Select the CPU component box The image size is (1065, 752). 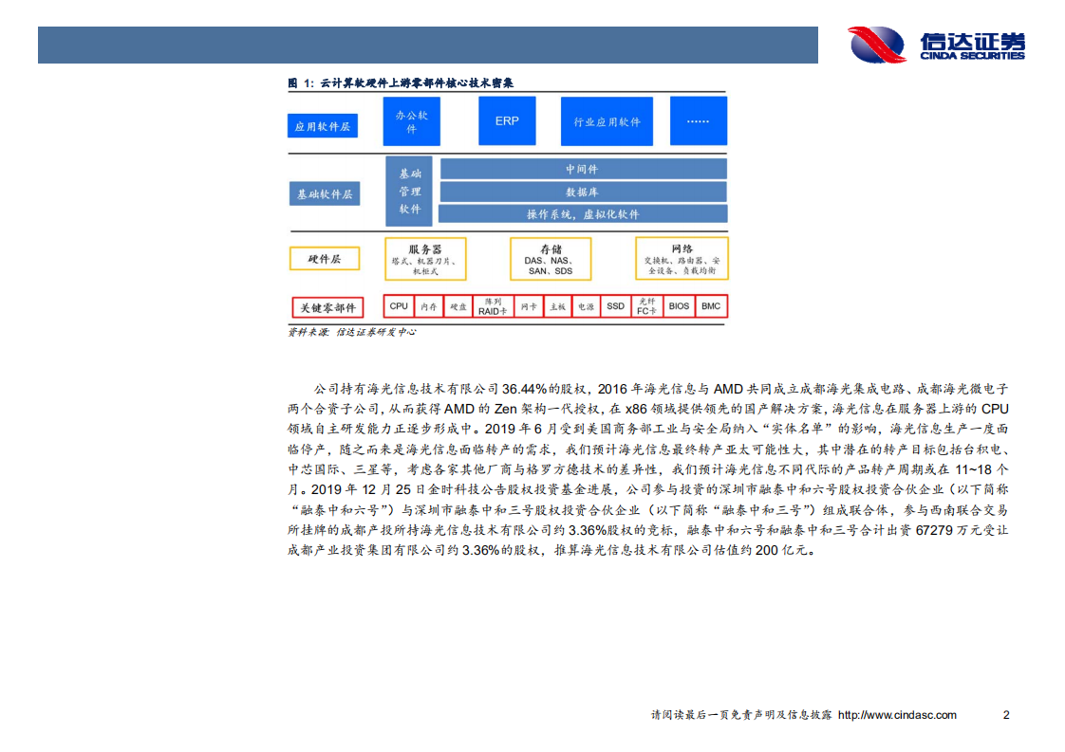(398, 305)
